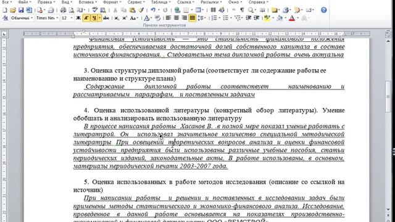395x222 pixels.
Task: Toggle italic К formatting off
Action: tap(86, 18)
